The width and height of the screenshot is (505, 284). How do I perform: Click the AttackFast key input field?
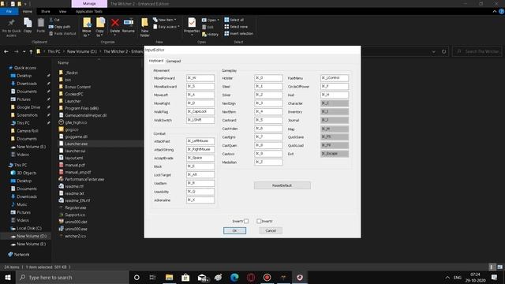200,141
